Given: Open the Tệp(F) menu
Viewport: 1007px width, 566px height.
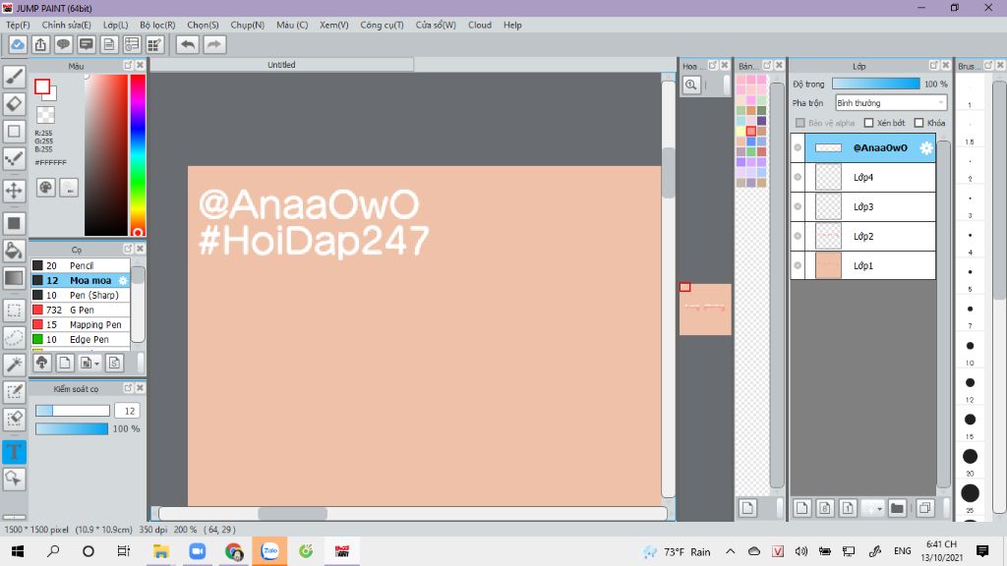Looking at the screenshot, I should point(18,25).
